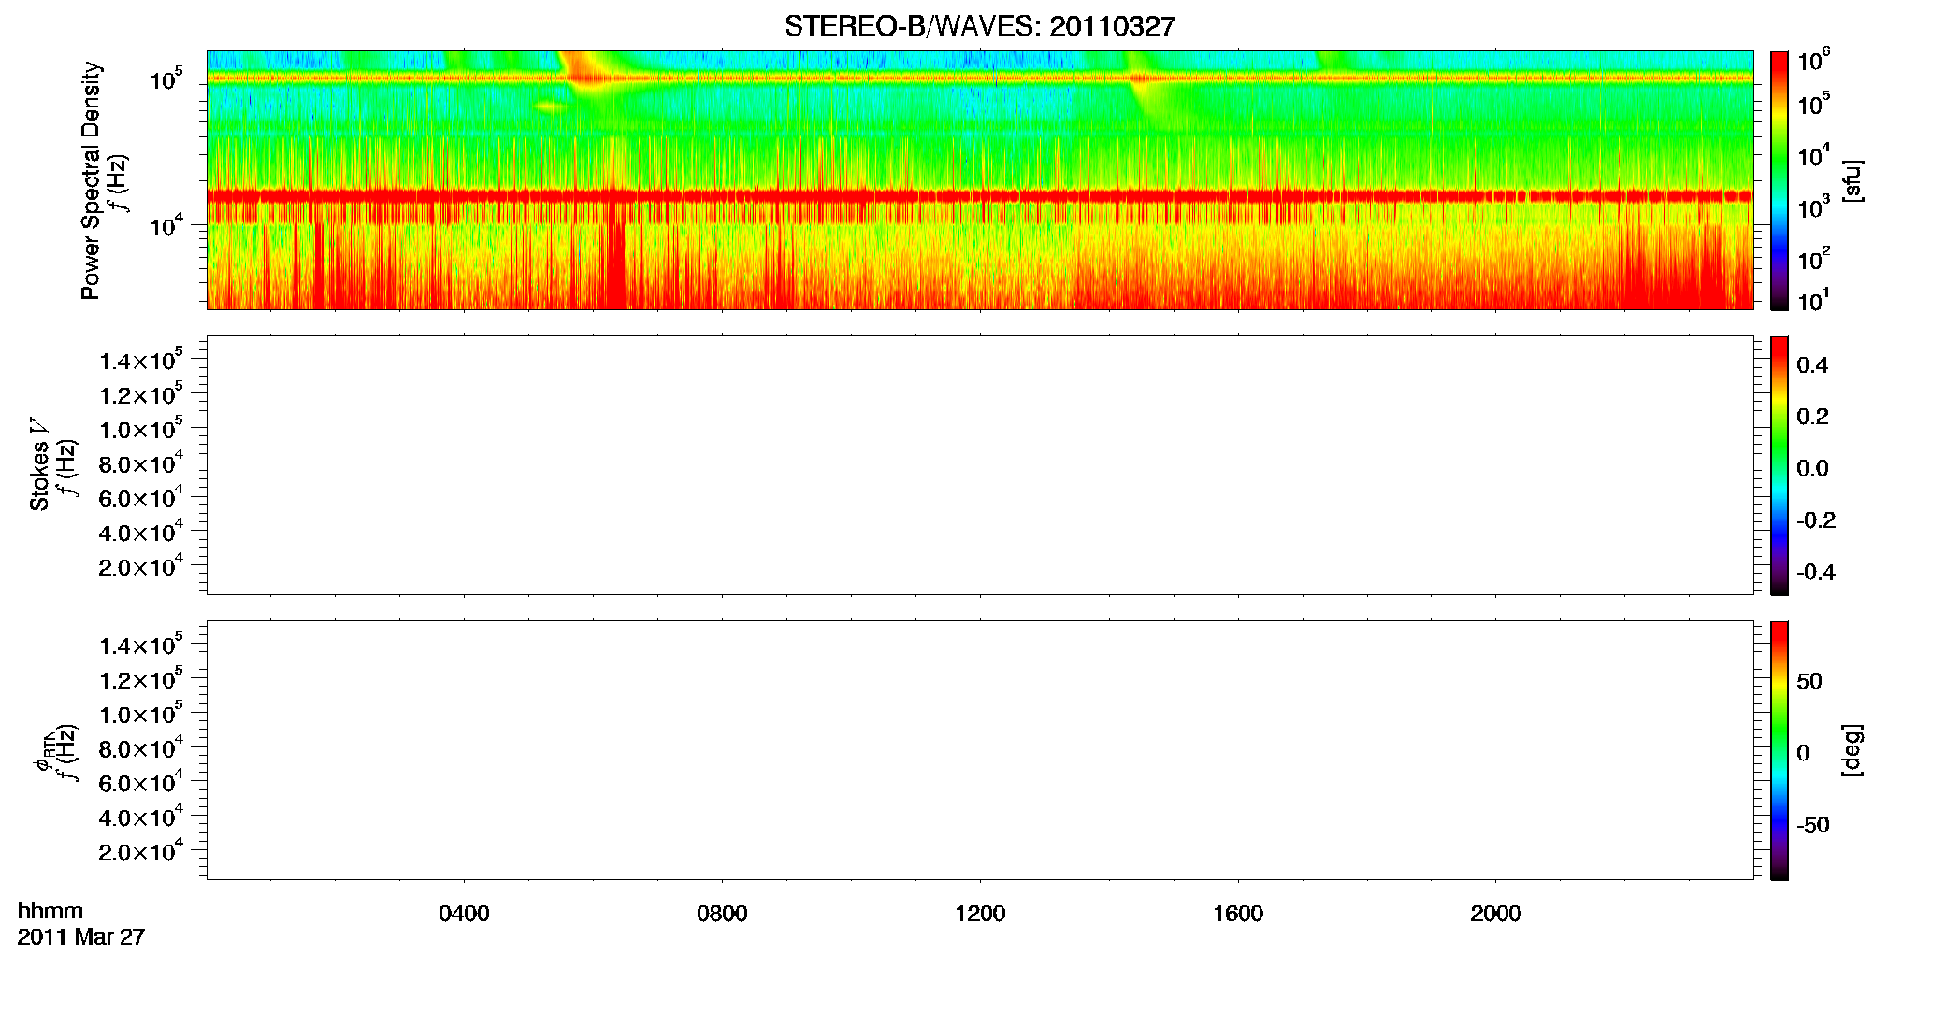
Task: Click the '1.4×10^5' tick on the Stokes V axis
Action: coord(141,360)
